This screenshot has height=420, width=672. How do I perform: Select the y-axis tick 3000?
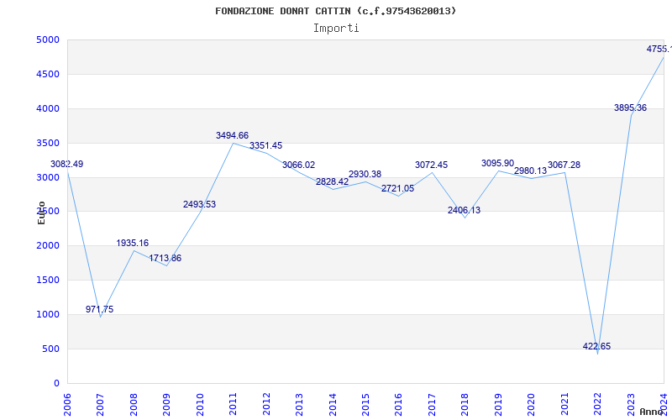click(x=48, y=177)
